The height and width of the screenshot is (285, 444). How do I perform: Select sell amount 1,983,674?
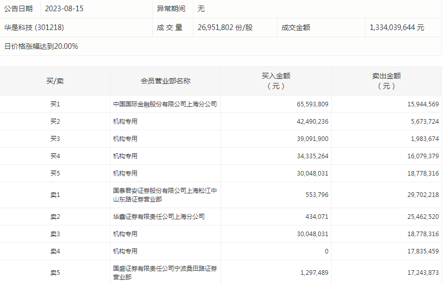click(x=425, y=138)
